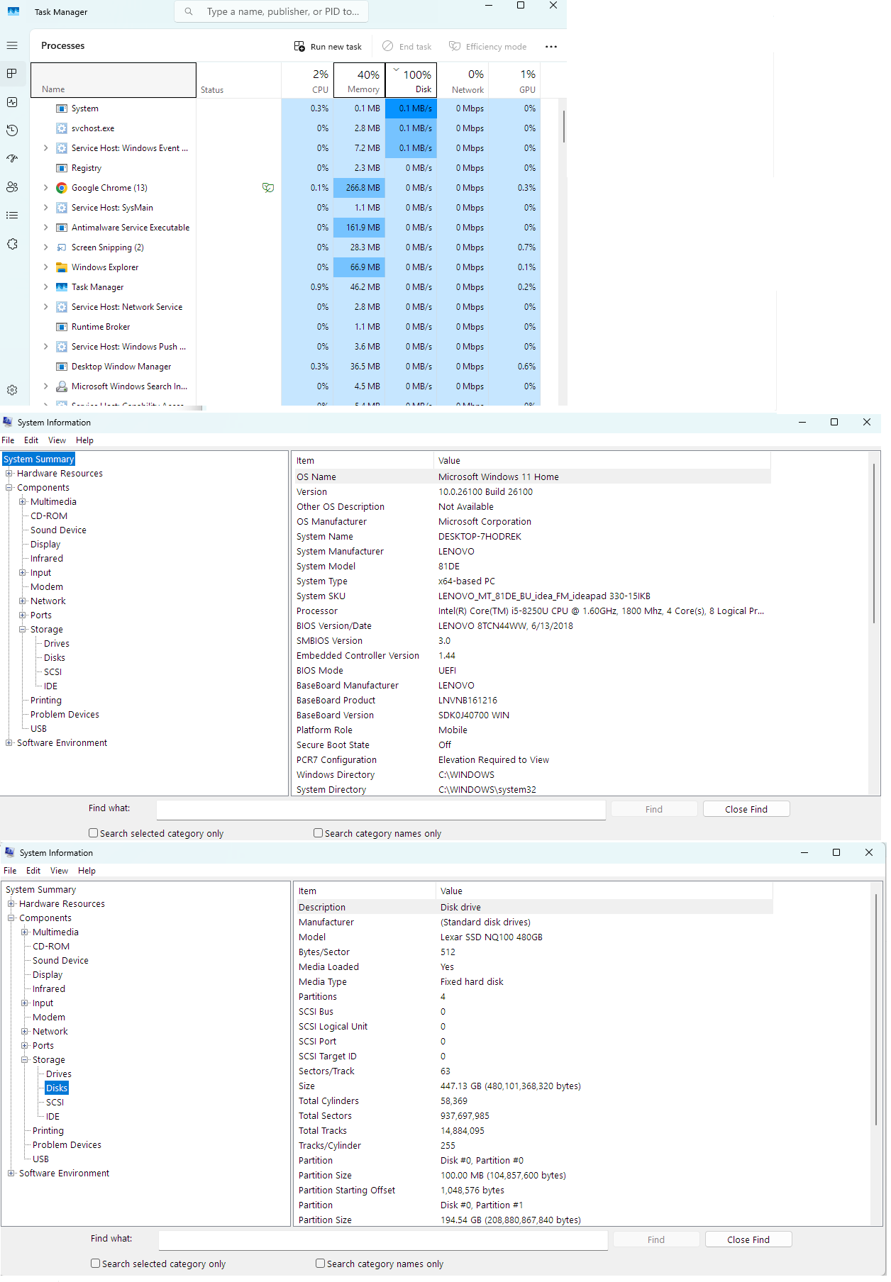Viewport: 891px width, 1282px height.
Task: Collapse Components node in lower System Information
Action: (x=11, y=918)
